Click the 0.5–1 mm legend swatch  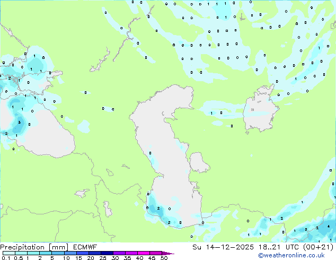[21, 253]
